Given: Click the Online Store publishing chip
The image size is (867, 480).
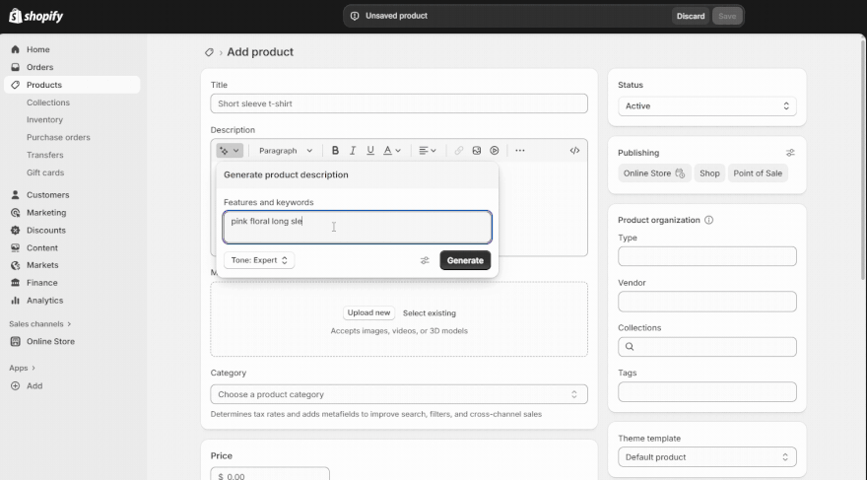Looking at the screenshot, I should coord(654,173).
